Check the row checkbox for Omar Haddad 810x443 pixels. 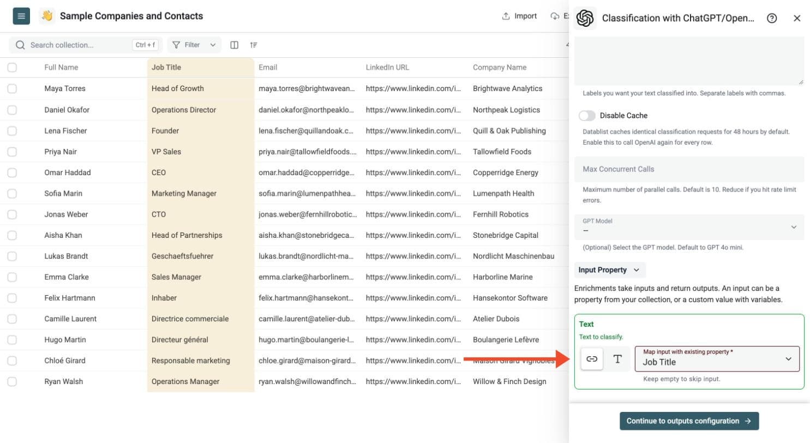pos(12,172)
